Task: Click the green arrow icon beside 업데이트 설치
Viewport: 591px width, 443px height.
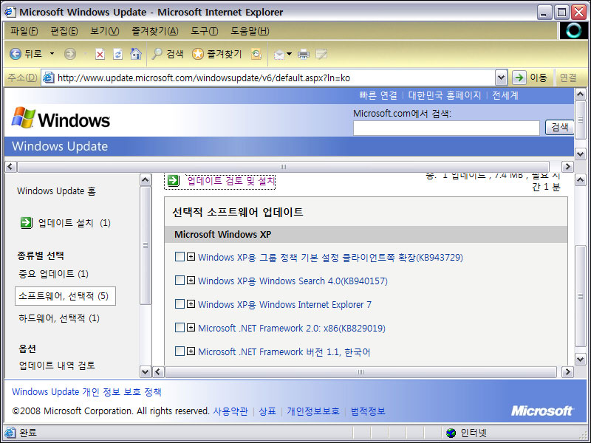Action: (26, 223)
